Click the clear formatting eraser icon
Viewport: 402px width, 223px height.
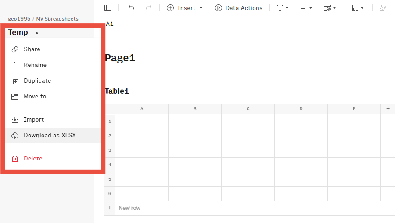pyautogui.click(x=383, y=8)
